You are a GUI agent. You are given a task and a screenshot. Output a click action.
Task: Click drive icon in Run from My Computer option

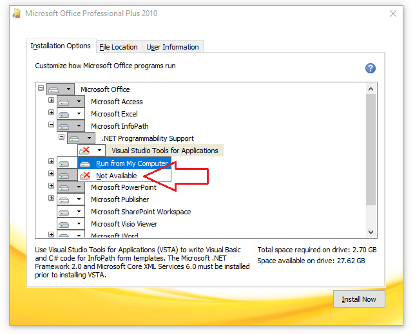click(85, 164)
